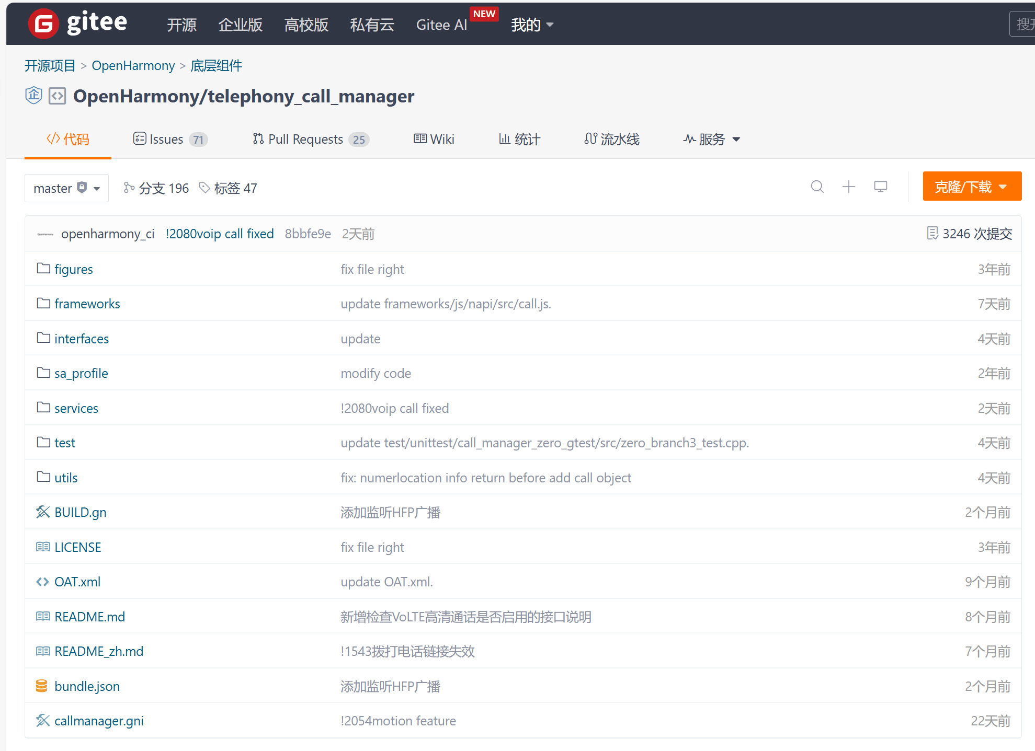The height and width of the screenshot is (751, 1035).
Task: Click the bundle.json database icon
Action: point(42,686)
